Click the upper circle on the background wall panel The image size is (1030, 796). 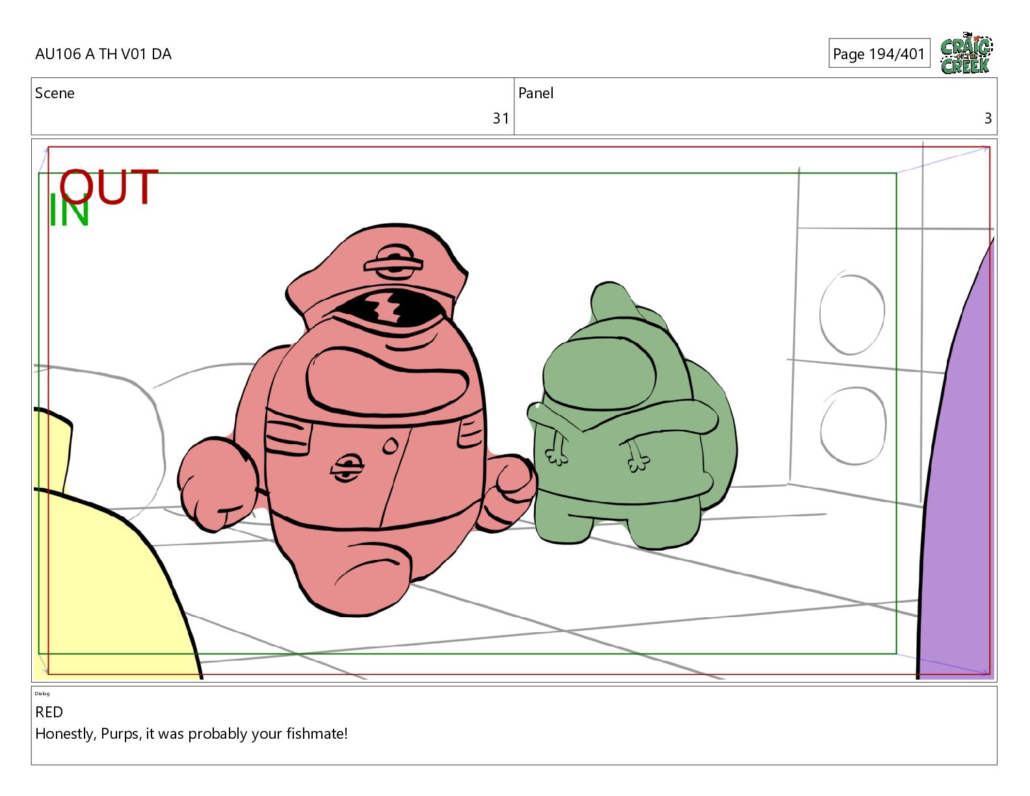[852, 313]
